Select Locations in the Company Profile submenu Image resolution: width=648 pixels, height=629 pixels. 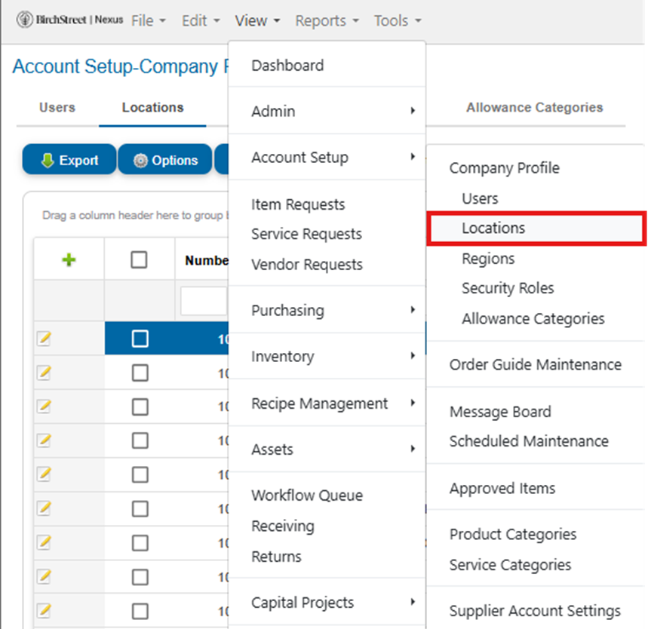coord(493,228)
